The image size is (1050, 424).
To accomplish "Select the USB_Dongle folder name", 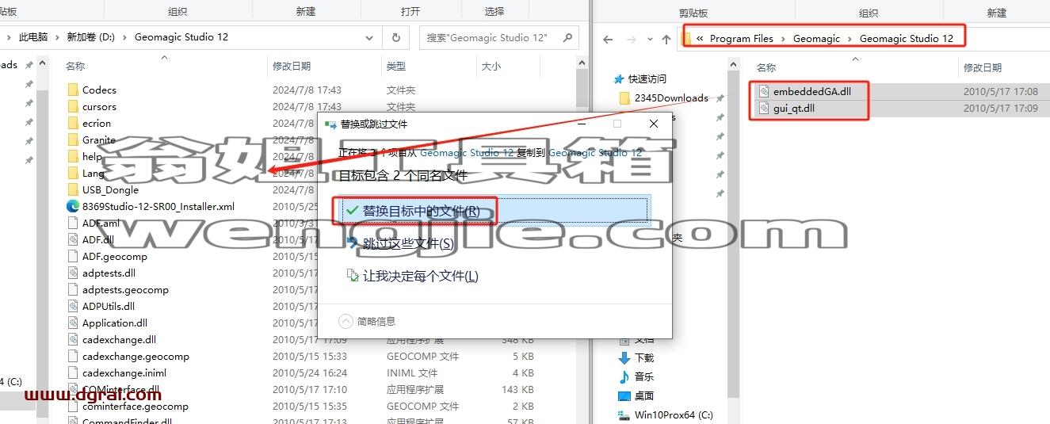I will (110, 189).
